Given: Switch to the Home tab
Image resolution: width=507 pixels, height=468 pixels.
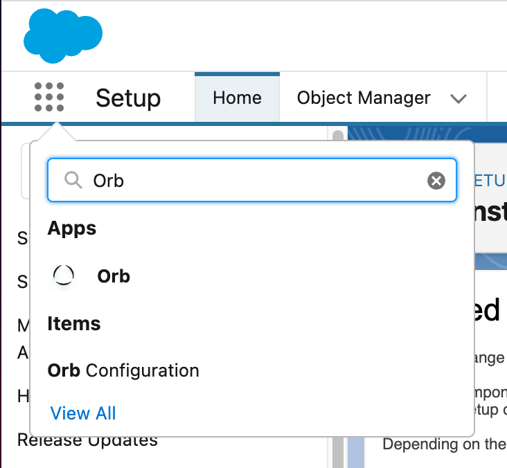Looking at the screenshot, I should coord(237,98).
